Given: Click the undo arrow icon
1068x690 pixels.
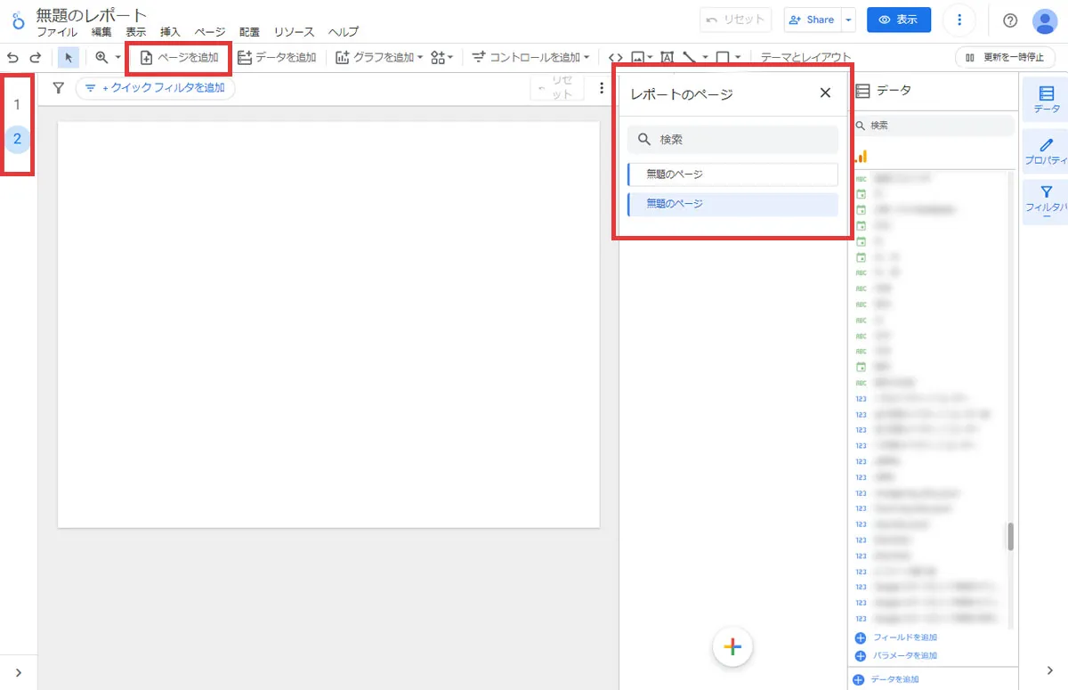Looking at the screenshot, I should (x=12, y=58).
